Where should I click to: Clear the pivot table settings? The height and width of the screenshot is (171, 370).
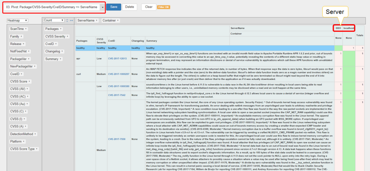(149, 7)
